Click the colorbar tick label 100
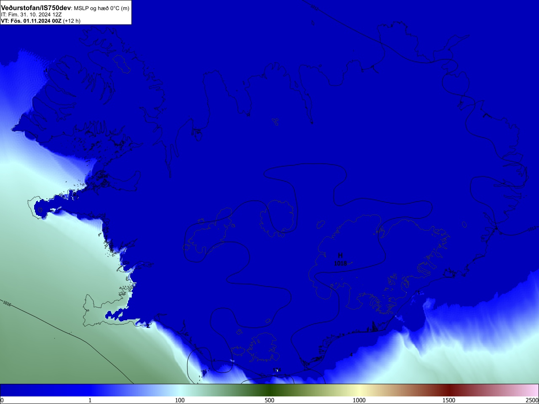 click(180, 400)
